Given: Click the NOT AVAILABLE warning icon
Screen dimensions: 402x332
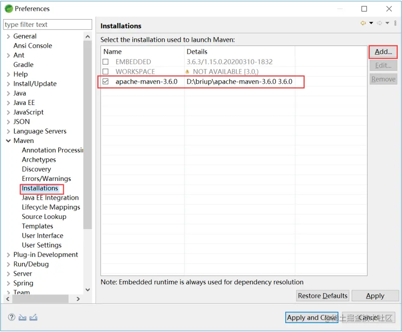Looking at the screenshot, I should pyautogui.click(x=187, y=72).
